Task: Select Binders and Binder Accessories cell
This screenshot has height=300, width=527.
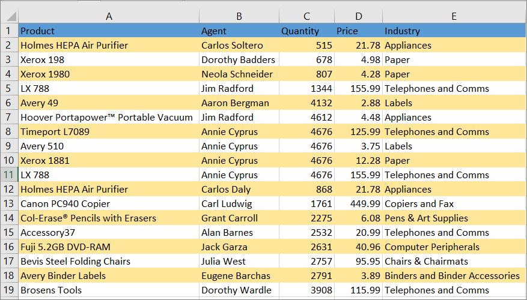Action: [x=454, y=275]
